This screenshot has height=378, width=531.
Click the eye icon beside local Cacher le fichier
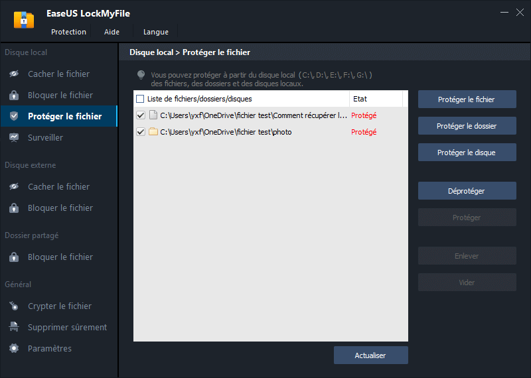14,74
